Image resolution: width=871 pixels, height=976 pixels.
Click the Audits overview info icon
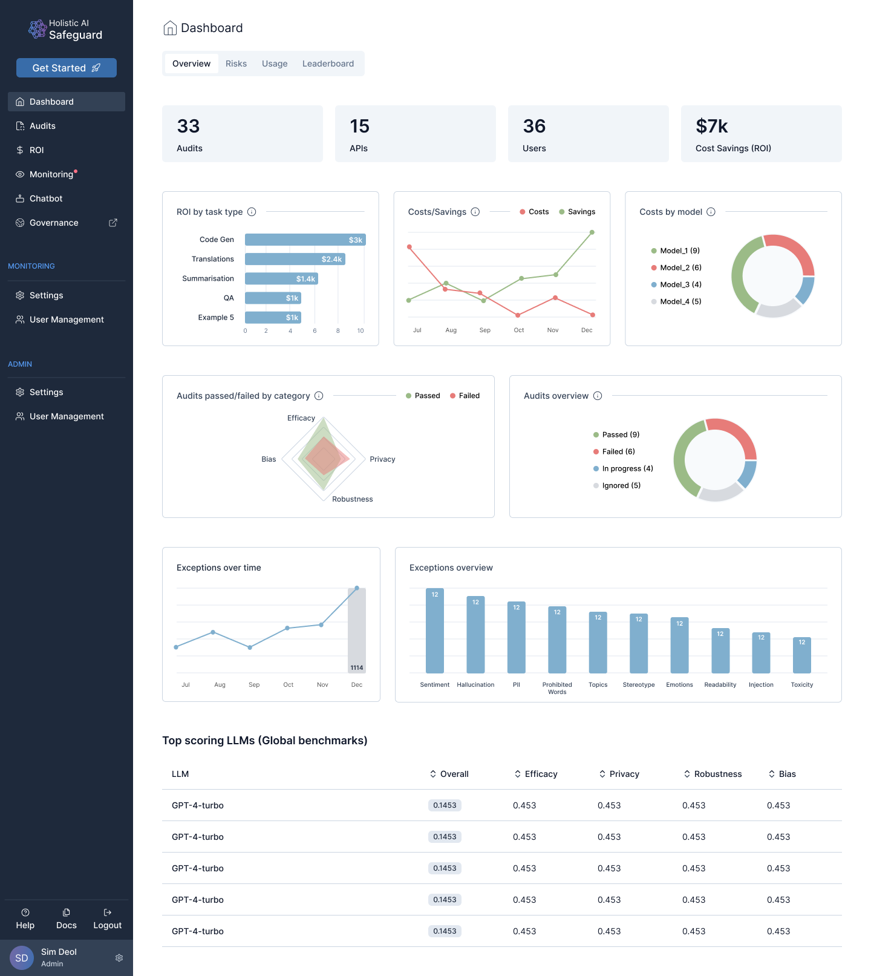(598, 396)
